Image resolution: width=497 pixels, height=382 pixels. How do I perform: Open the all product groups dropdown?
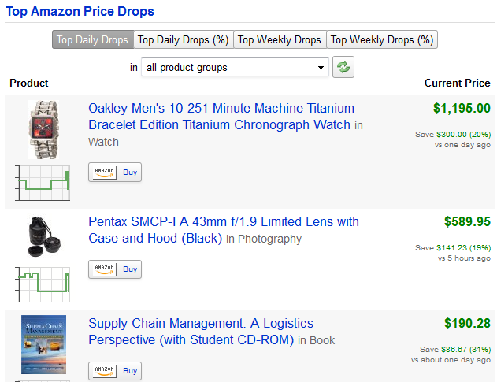(235, 67)
